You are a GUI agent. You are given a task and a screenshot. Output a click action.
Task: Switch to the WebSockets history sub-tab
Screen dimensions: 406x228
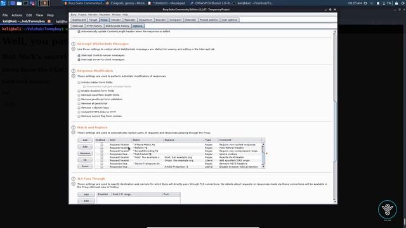coord(117,26)
